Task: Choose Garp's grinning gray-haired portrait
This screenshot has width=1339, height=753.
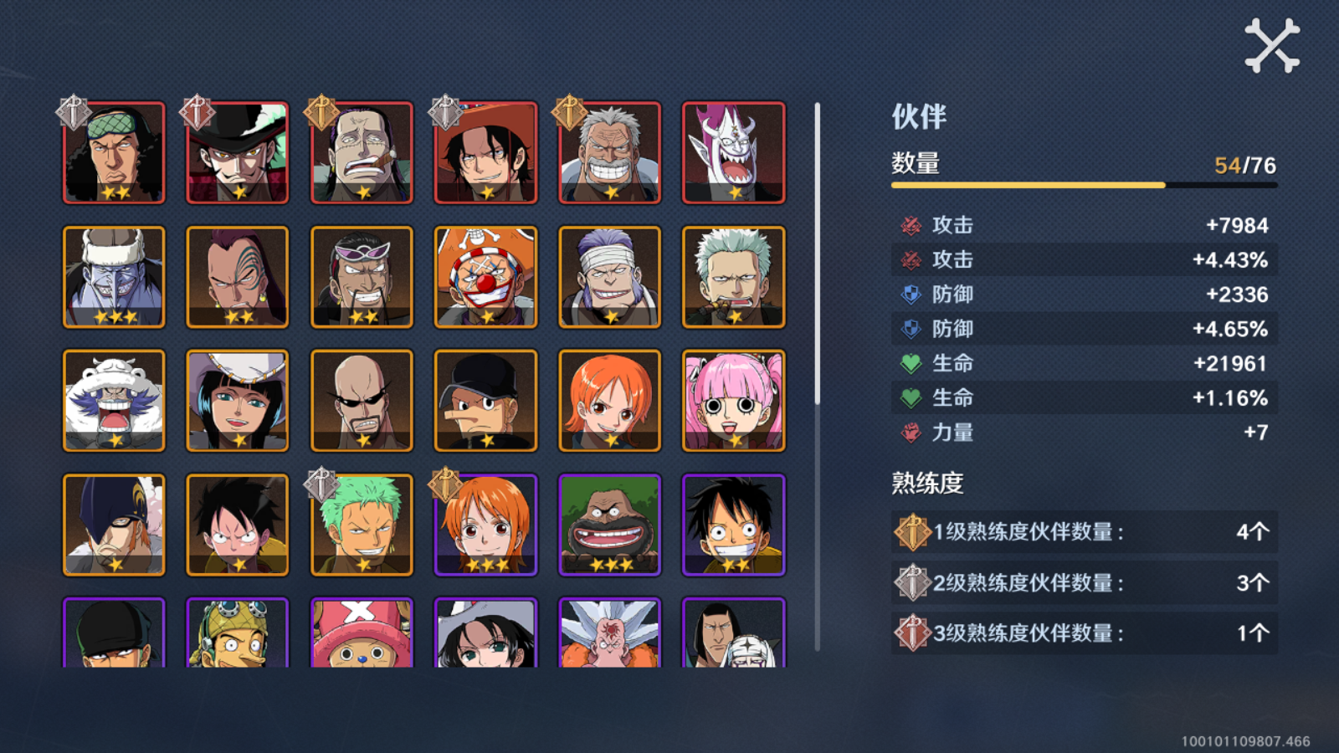Action: coord(609,152)
